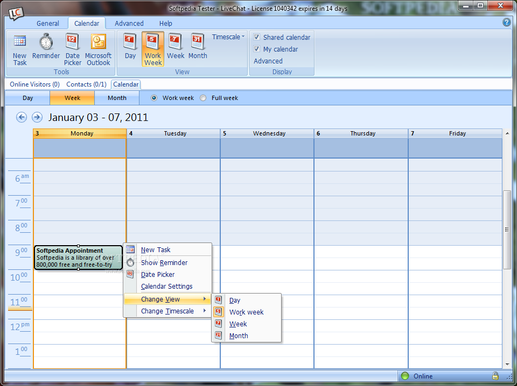Expand the Change Timescale submenu
517x386 pixels.
point(167,311)
